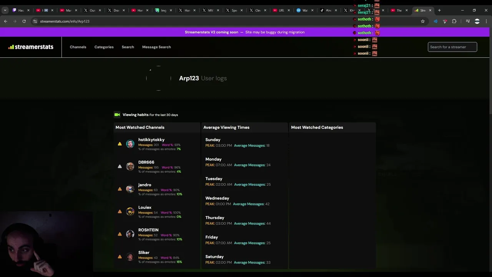Close the active Streamerstats tab
This screenshot has height=277, width=492.
click(x=430, y=10)
